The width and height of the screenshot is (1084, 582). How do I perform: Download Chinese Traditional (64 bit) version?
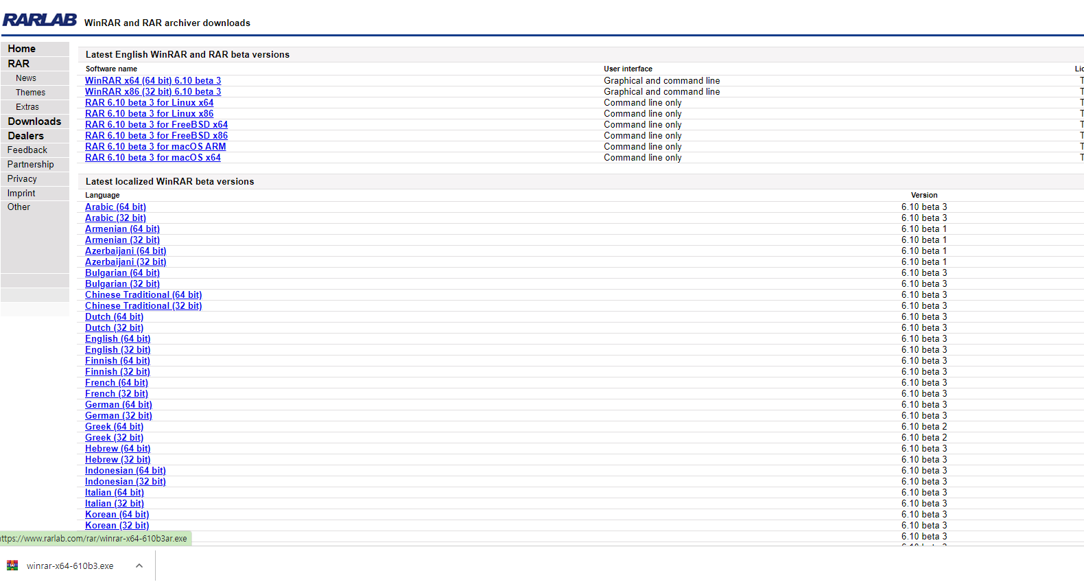point(143,294)
